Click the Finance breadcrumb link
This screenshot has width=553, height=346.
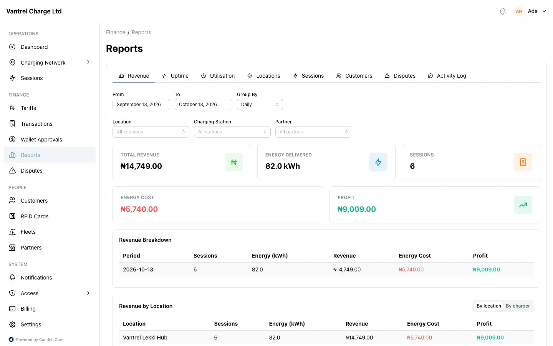point(116,32)
